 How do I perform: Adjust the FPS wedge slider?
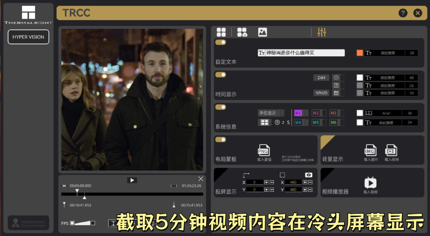[82, 223]
